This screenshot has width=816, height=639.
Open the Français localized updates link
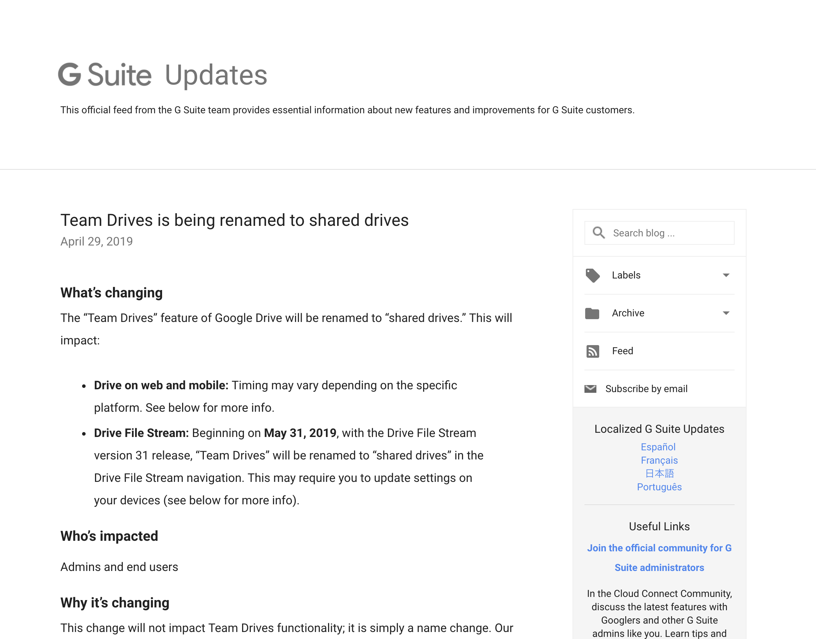[659, 460]
